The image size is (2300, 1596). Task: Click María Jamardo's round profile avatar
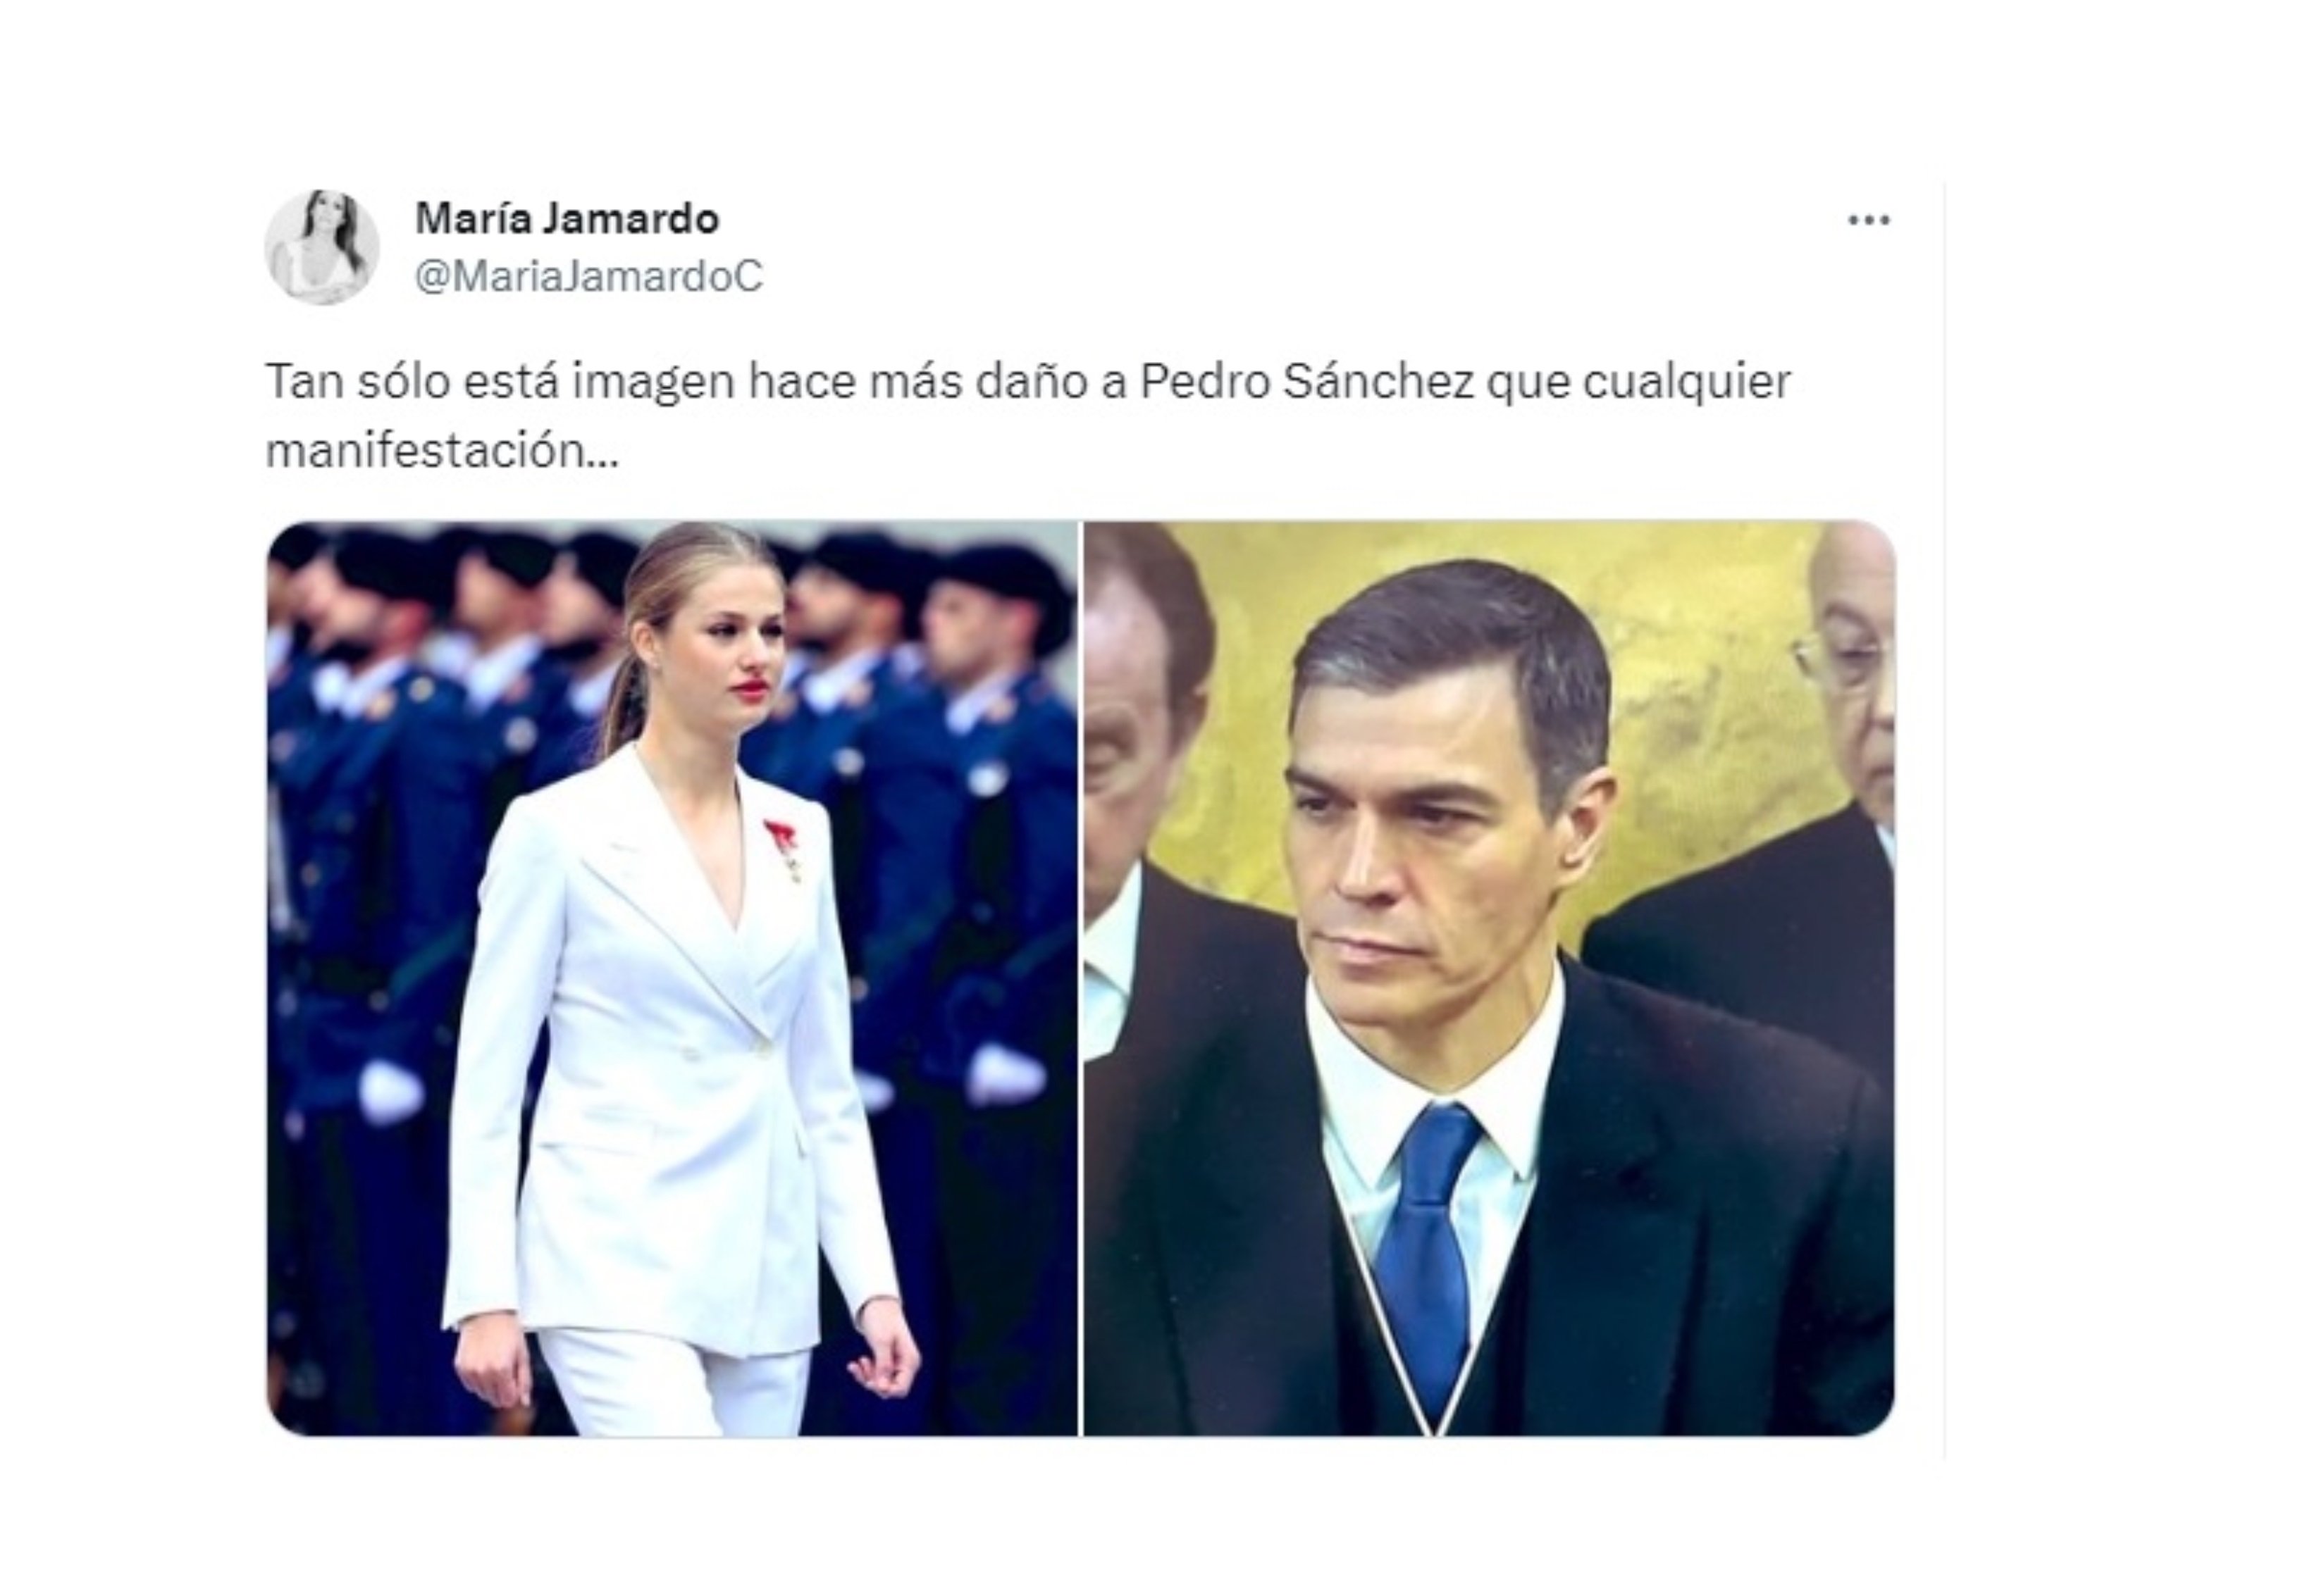point(322,246)
